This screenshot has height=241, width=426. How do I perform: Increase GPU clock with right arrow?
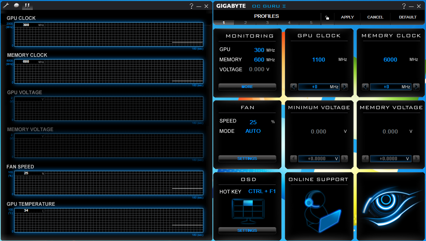(x=344, y=87)
